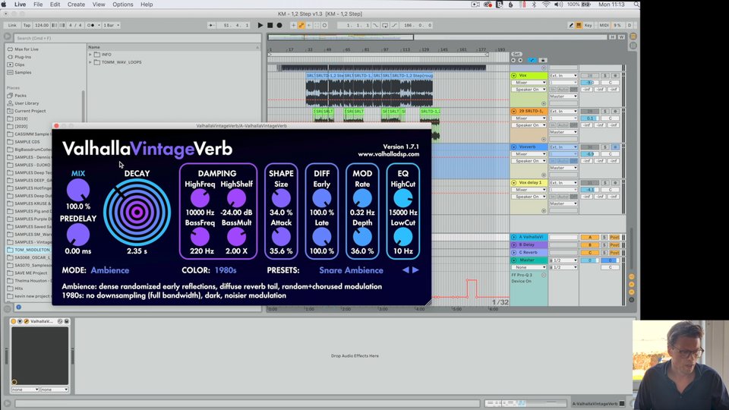729x410 pixels.
Task: Select next preset arrow in ValhallaVintageVerb
Action: (x=415, y=270)
